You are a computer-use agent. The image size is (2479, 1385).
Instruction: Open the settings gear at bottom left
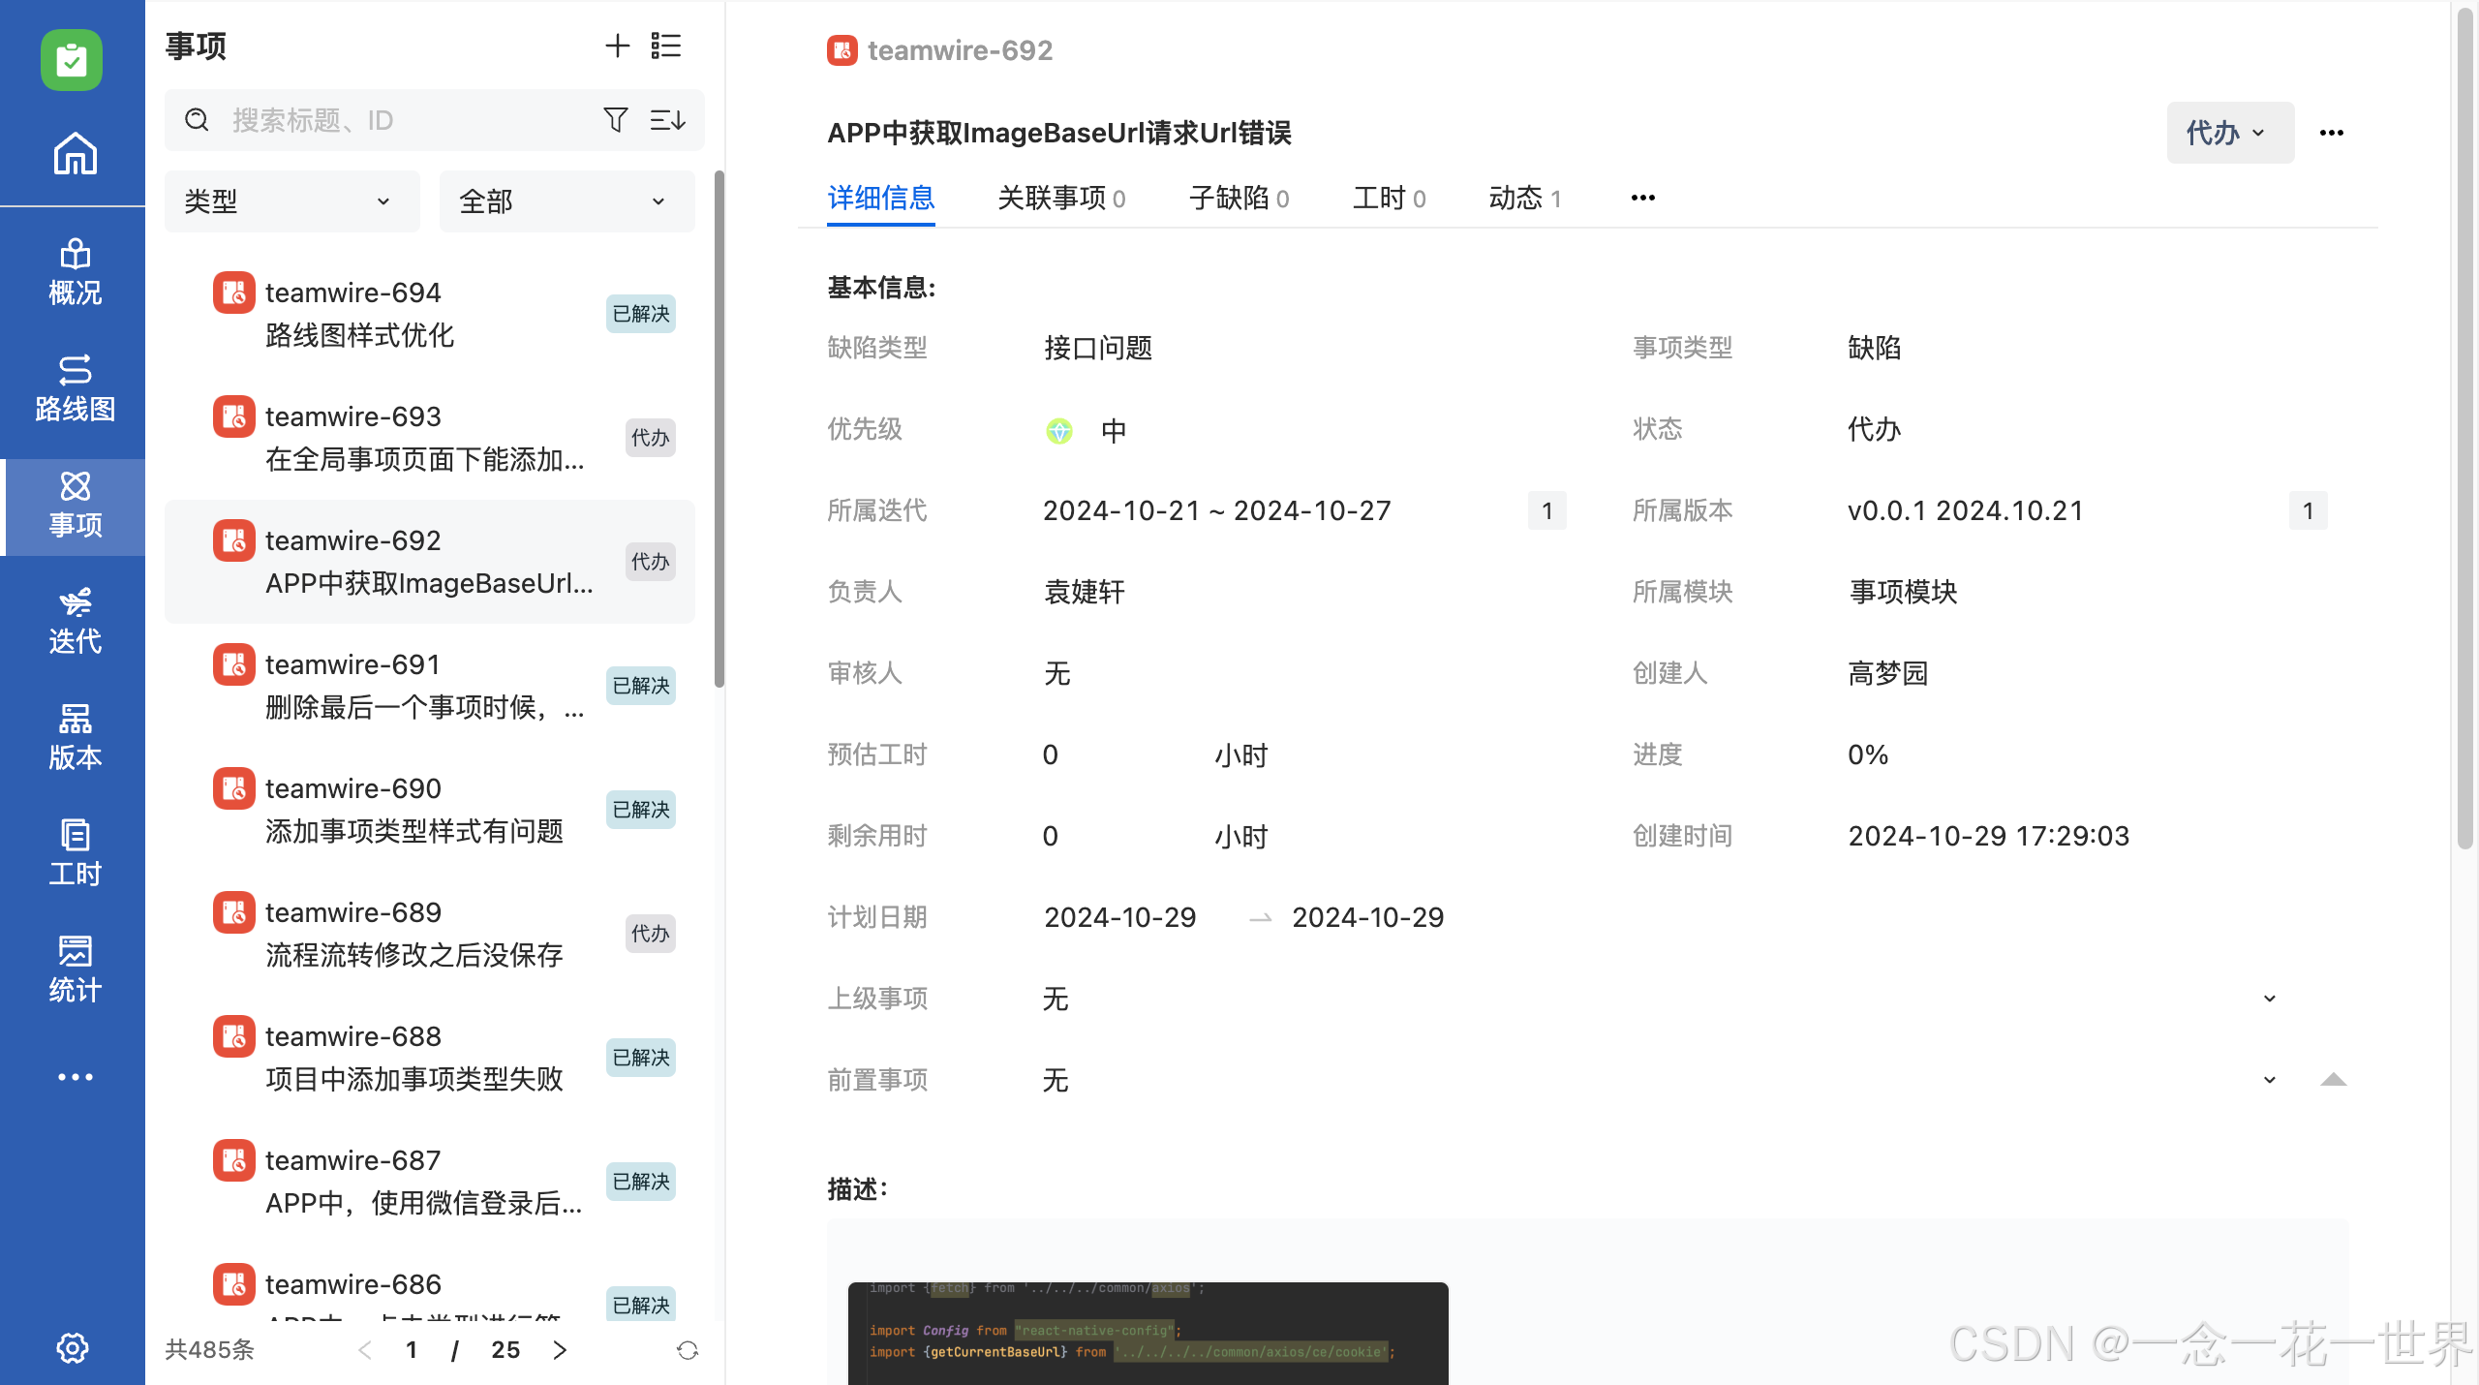(x=73, y=1348)
